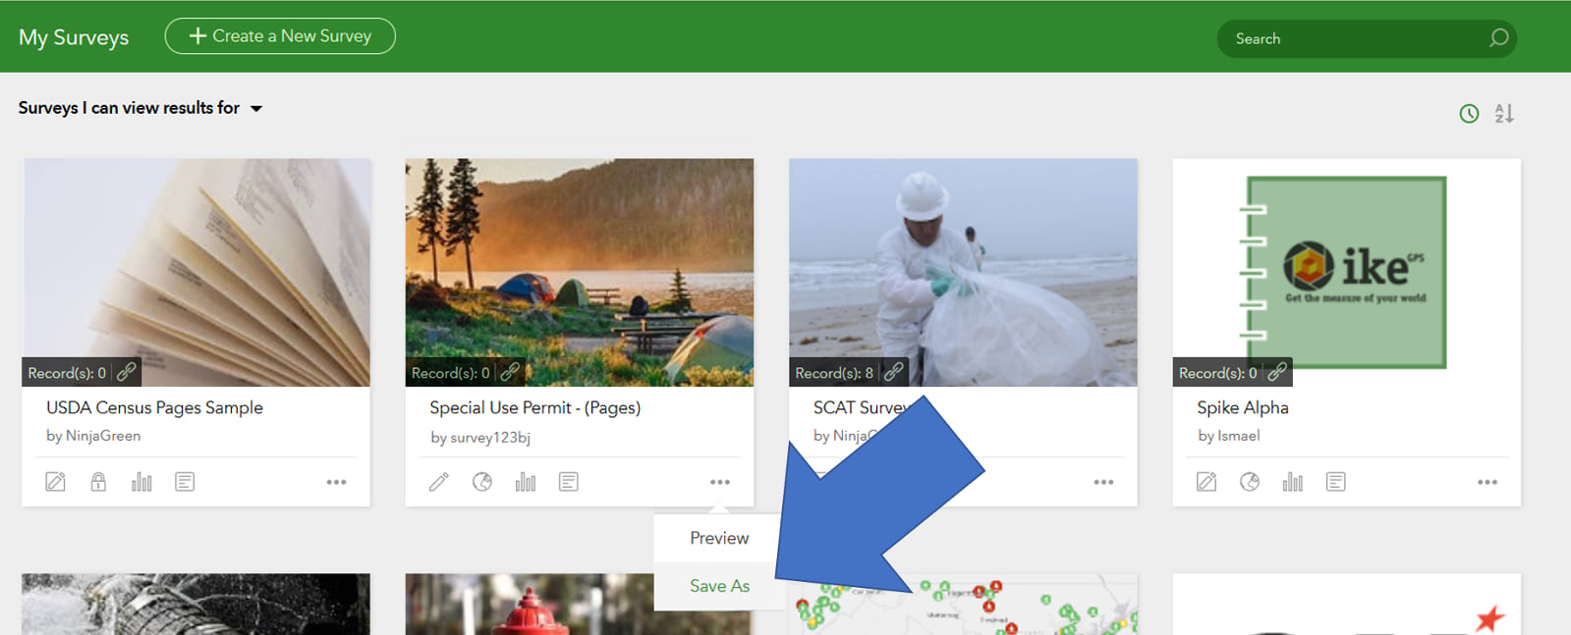Edit the Special Use Permit survey with pencil
Viewport: 1571px width, 635px height.
439,482
